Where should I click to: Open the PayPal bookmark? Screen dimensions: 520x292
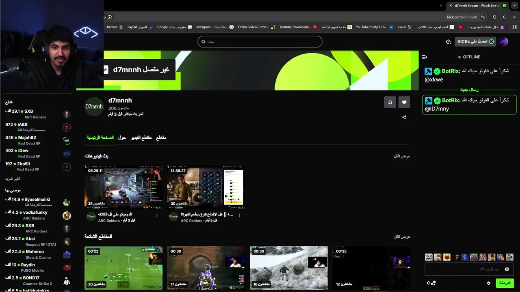click(x=140, y=27)
